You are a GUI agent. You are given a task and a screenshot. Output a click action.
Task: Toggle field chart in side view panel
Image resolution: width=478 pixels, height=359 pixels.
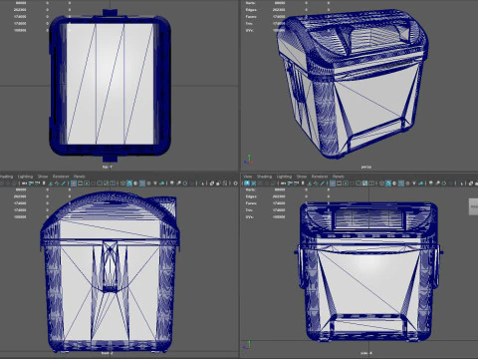pyautogui.click(x=358, y=183)
